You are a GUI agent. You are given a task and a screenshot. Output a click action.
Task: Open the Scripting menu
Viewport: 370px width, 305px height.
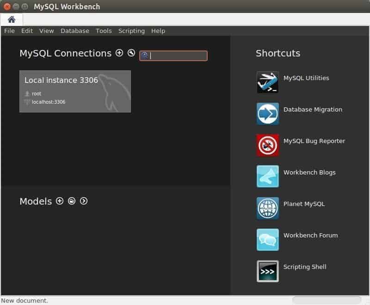click(x=131, y=31)
